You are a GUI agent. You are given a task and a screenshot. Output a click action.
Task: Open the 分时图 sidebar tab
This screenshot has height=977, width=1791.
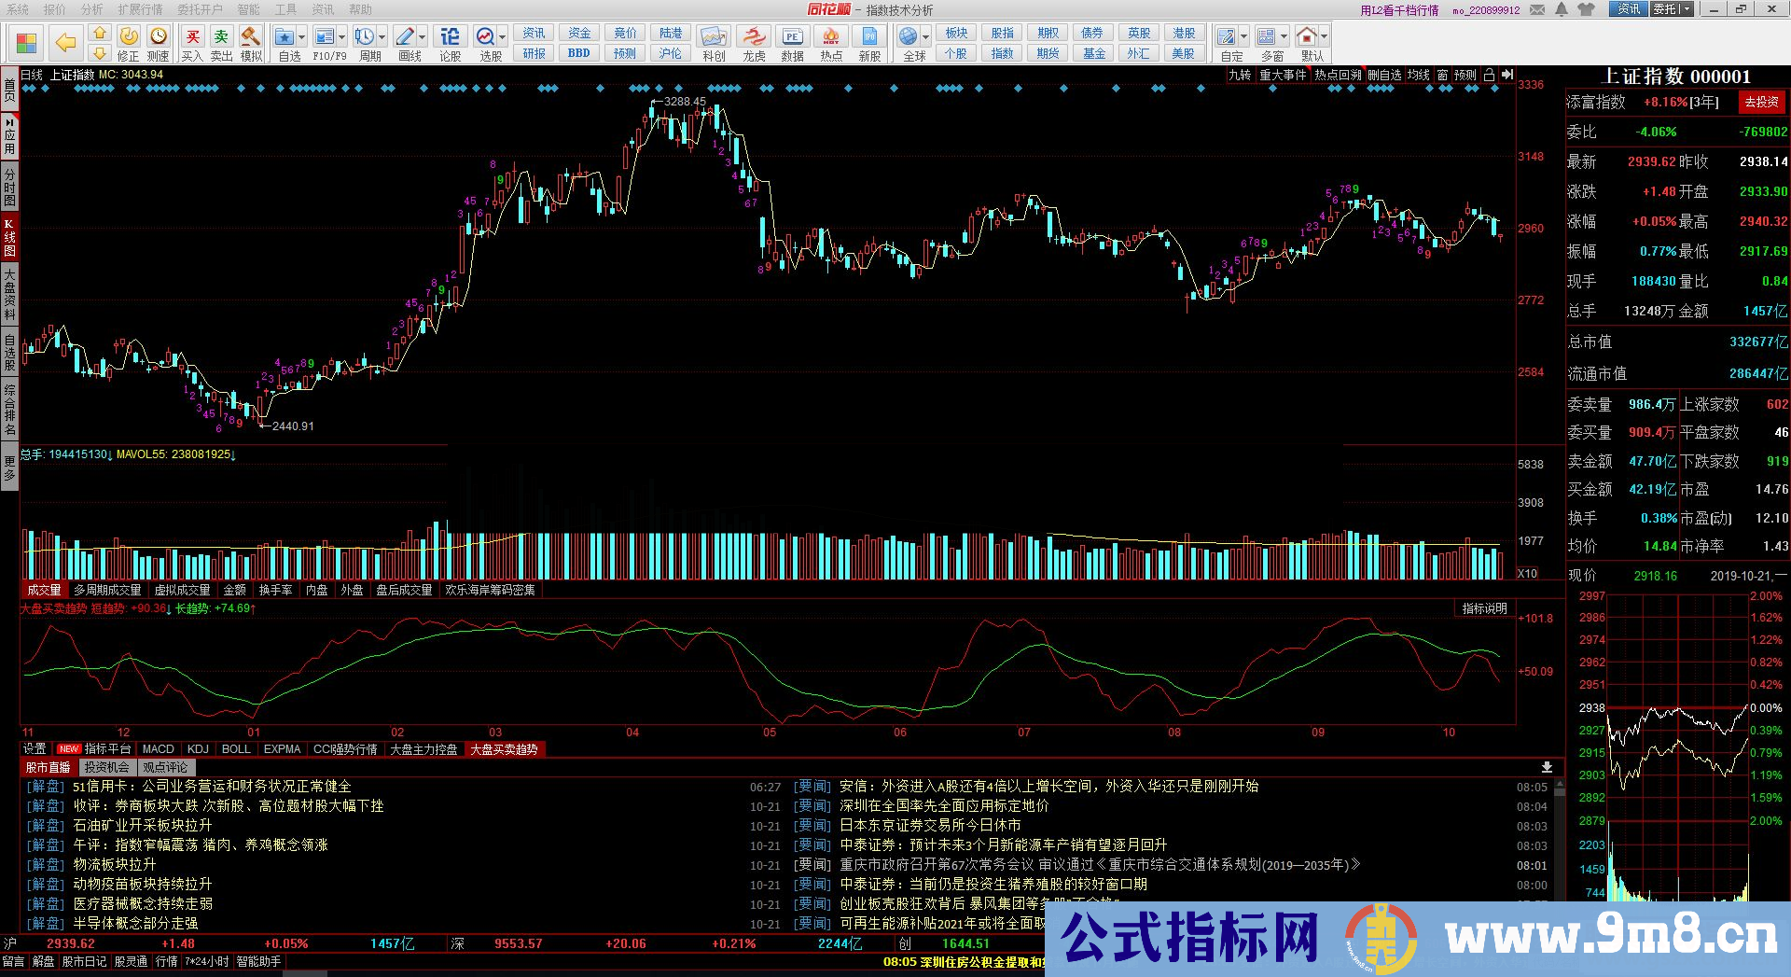pyautogui.click(x=9, y=187)
